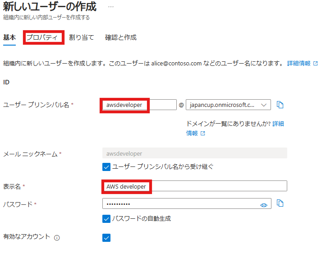
Task: Show password with the eye icon
Action: pyautogui.click(x=264, y=205)
